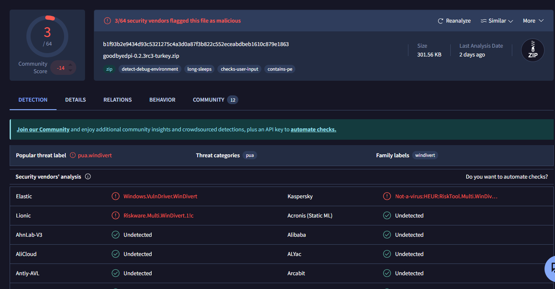Viewport: 555px width, 289px height.
Task: Upvote the community score
Action: 70,64
